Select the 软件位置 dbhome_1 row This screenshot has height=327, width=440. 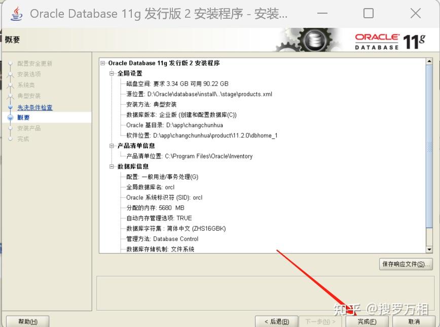point(202,136)
